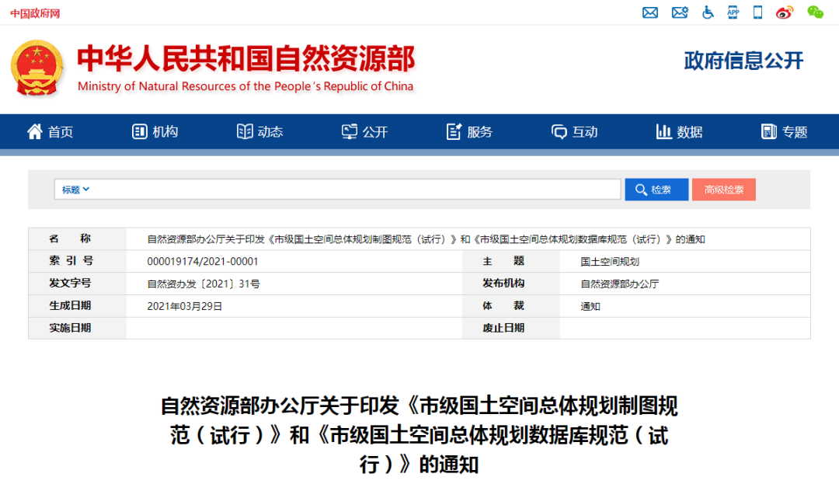Click the 中华人民共和国自然资源部 title
The height and width of the screenshot is (484, 839).
point(246,58)
